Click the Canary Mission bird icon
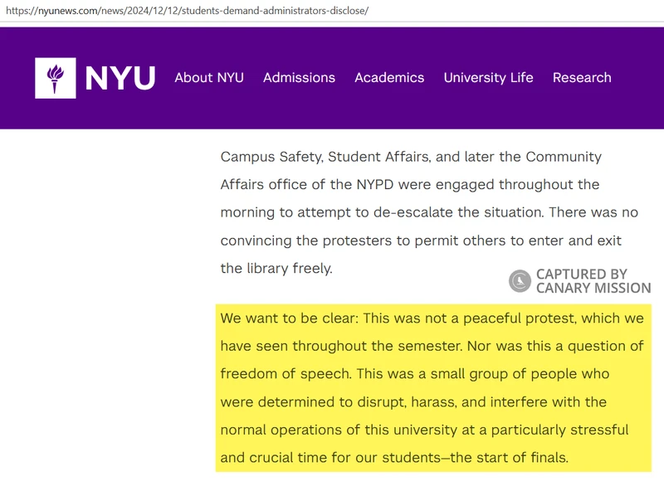The image size is (664, 486). 520,281
